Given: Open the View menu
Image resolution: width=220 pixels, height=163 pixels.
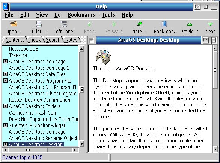Looking at the screenshot, I should [x=42, y=15].
